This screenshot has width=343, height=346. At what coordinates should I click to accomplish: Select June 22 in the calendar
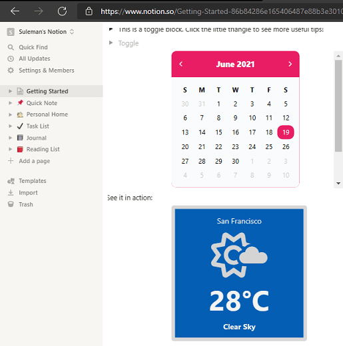pos(218,146)
